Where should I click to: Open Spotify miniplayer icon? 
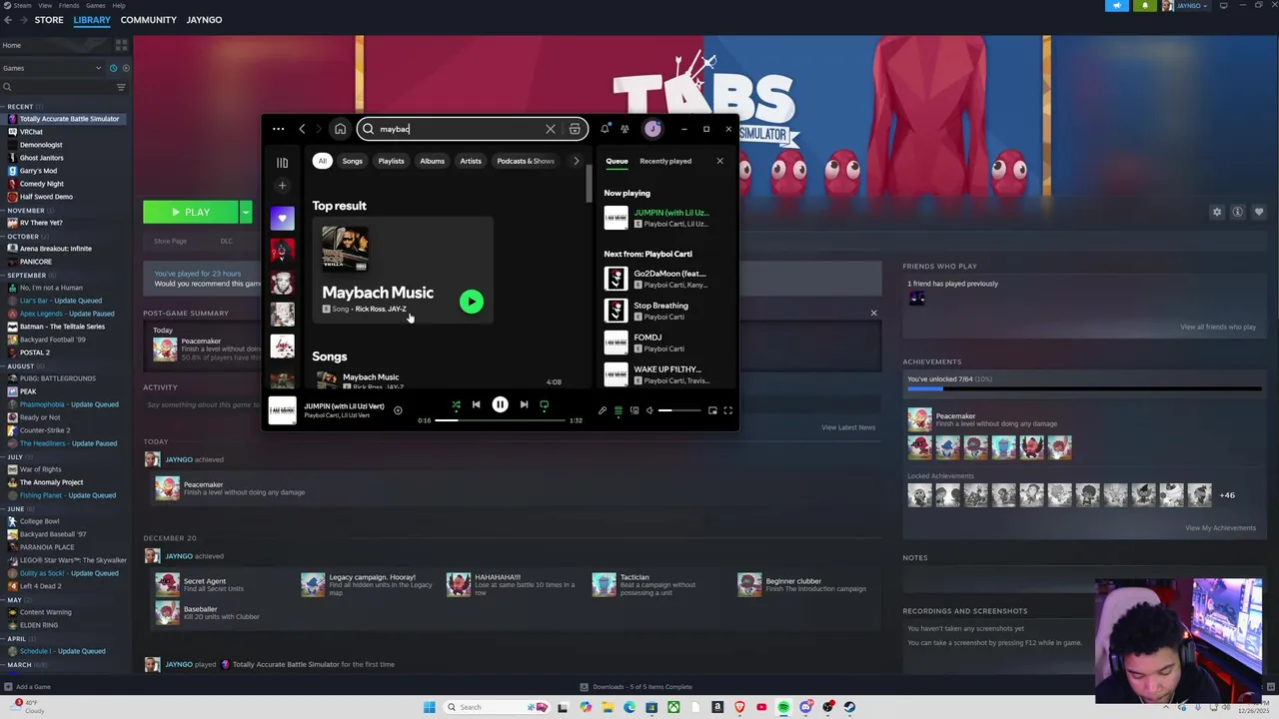[712, 410]
